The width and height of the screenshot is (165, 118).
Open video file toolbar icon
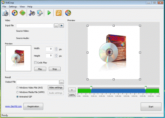[x=5, y=13]
